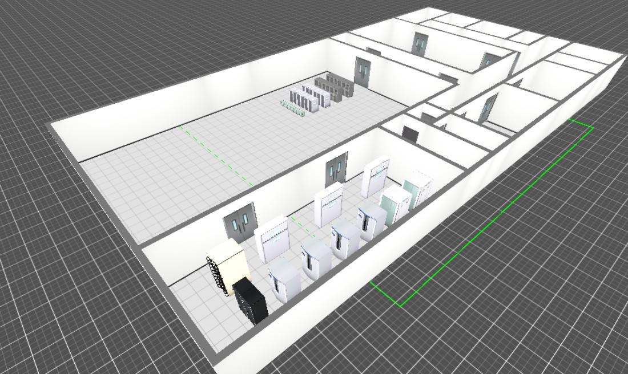Click the dark gray cabinet row by the hall door

coord(337,87)
